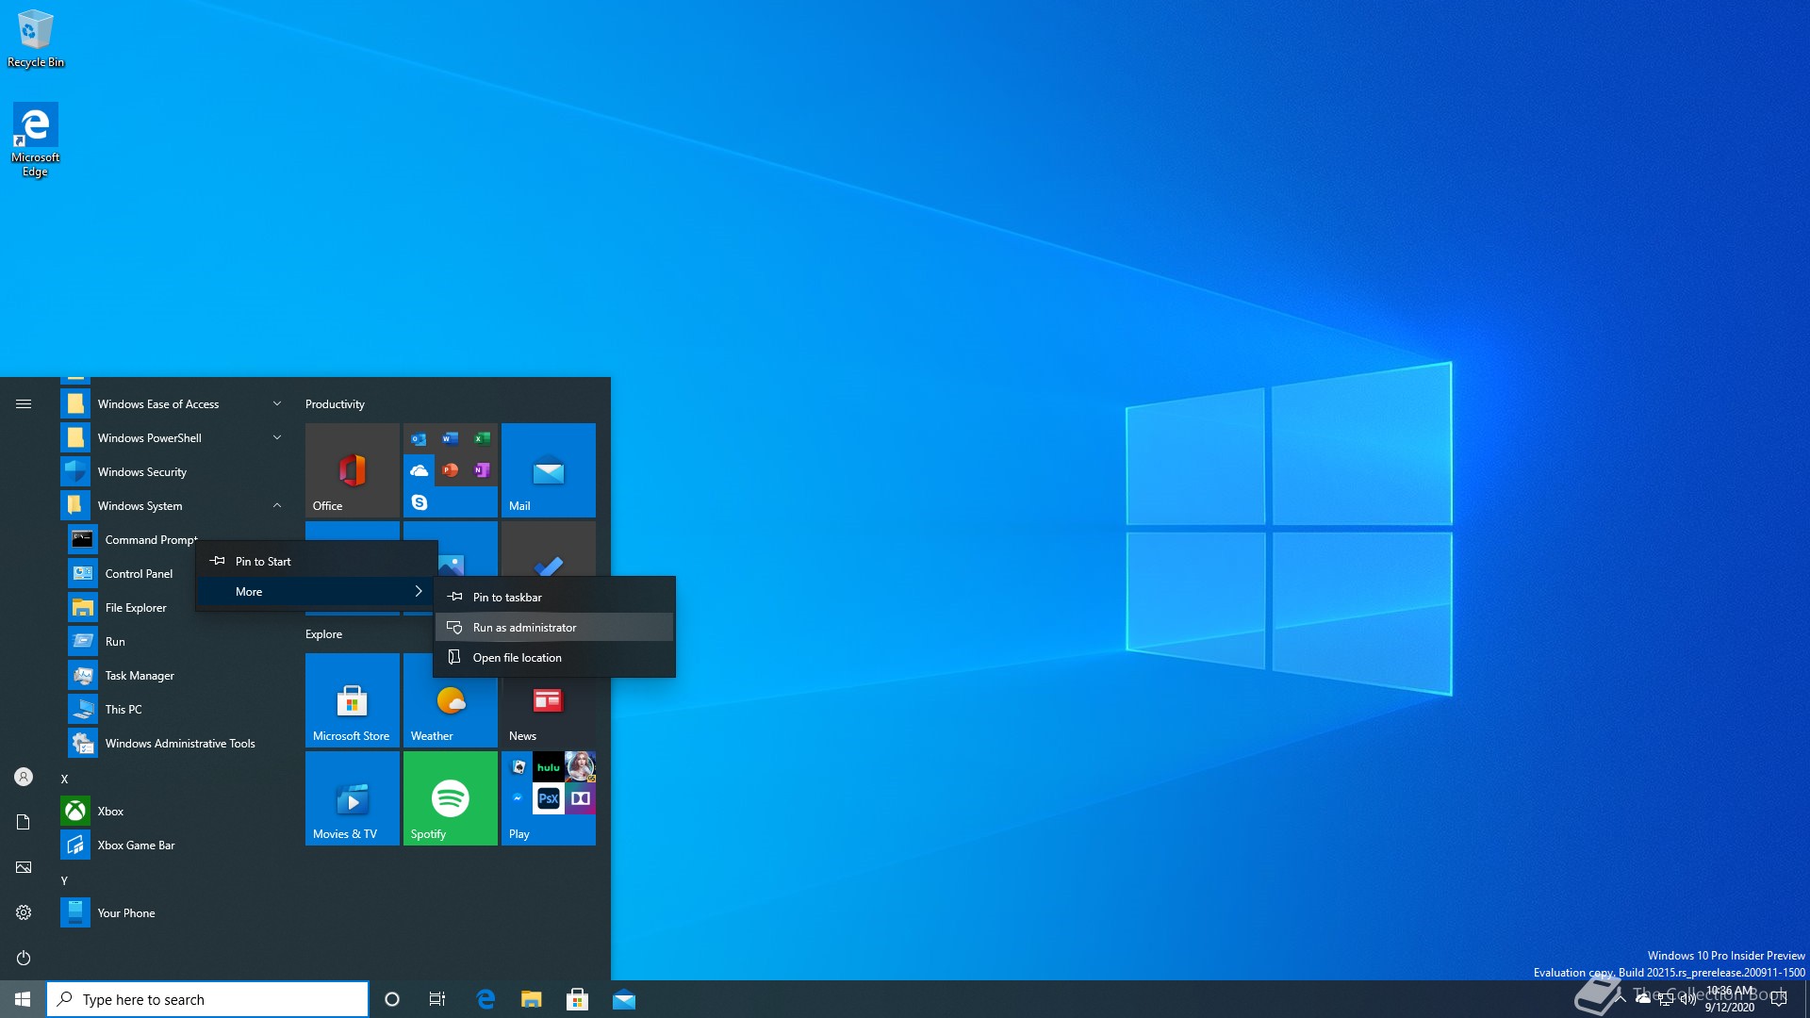Launch the Office tile
The height and width of the screenshot is (1018, 1810).
click(x=352, y=470)
